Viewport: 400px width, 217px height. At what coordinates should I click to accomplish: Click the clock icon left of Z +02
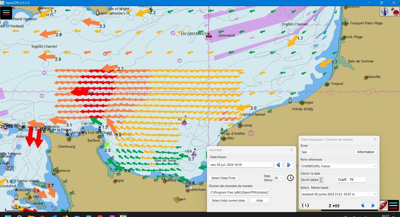(305, 205)
